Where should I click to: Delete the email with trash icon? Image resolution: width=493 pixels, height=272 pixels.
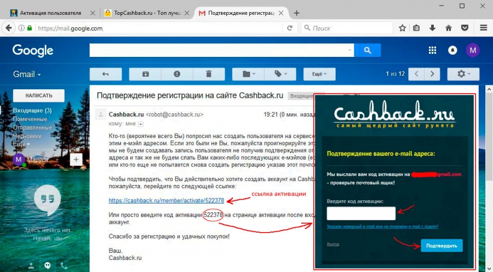point(209,74)
